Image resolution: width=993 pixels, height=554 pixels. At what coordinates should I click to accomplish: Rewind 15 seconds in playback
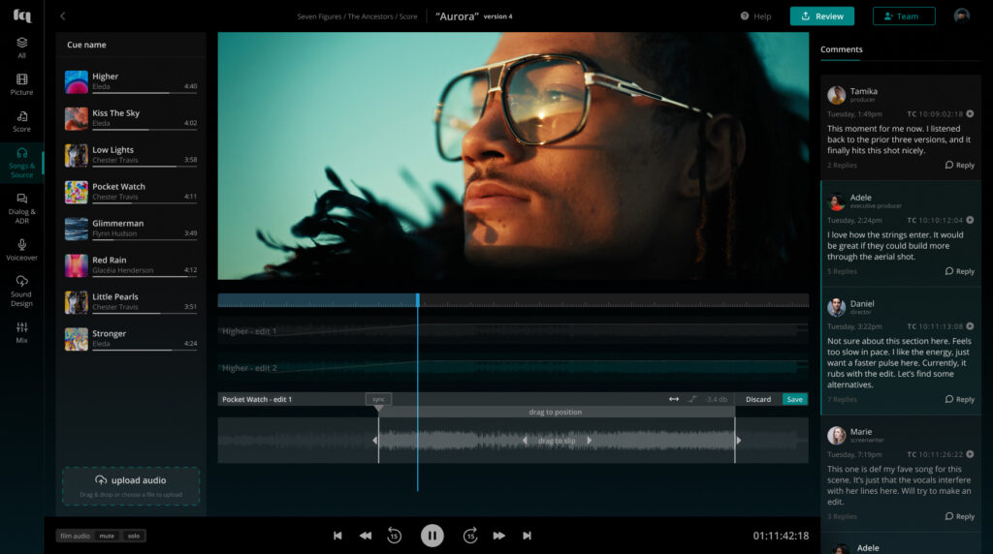click(x=394, y=536)
